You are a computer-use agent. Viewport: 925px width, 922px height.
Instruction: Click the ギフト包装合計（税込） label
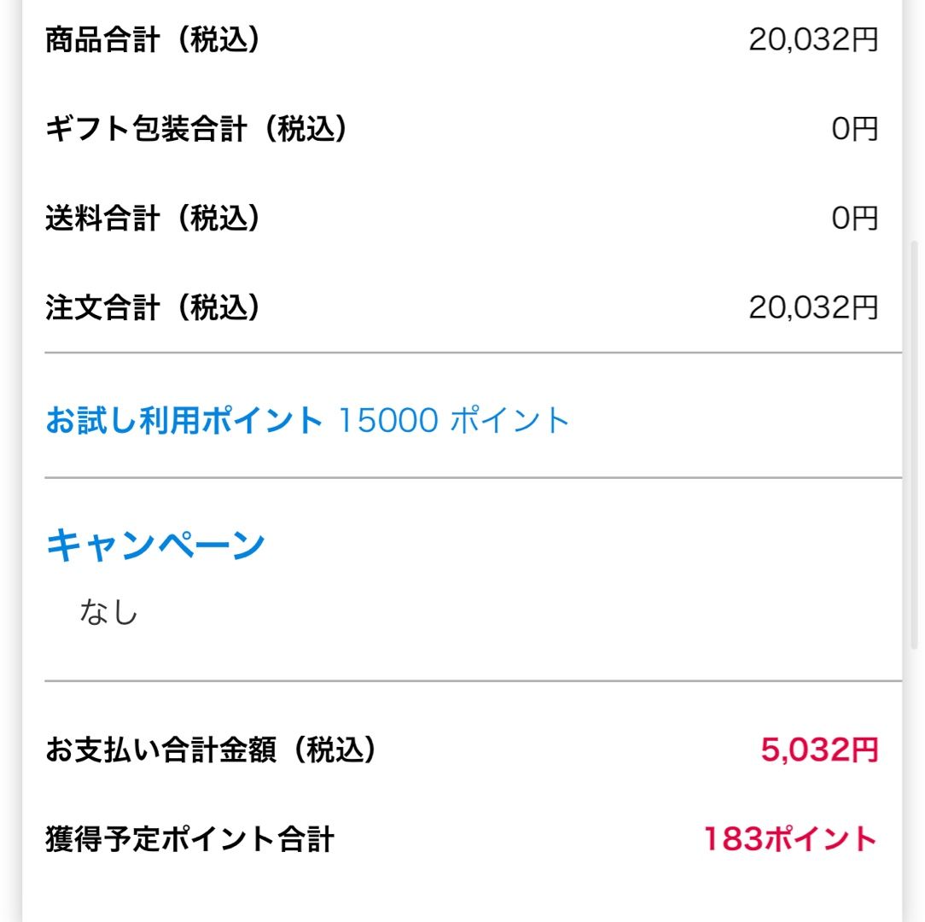coord(197,129)
